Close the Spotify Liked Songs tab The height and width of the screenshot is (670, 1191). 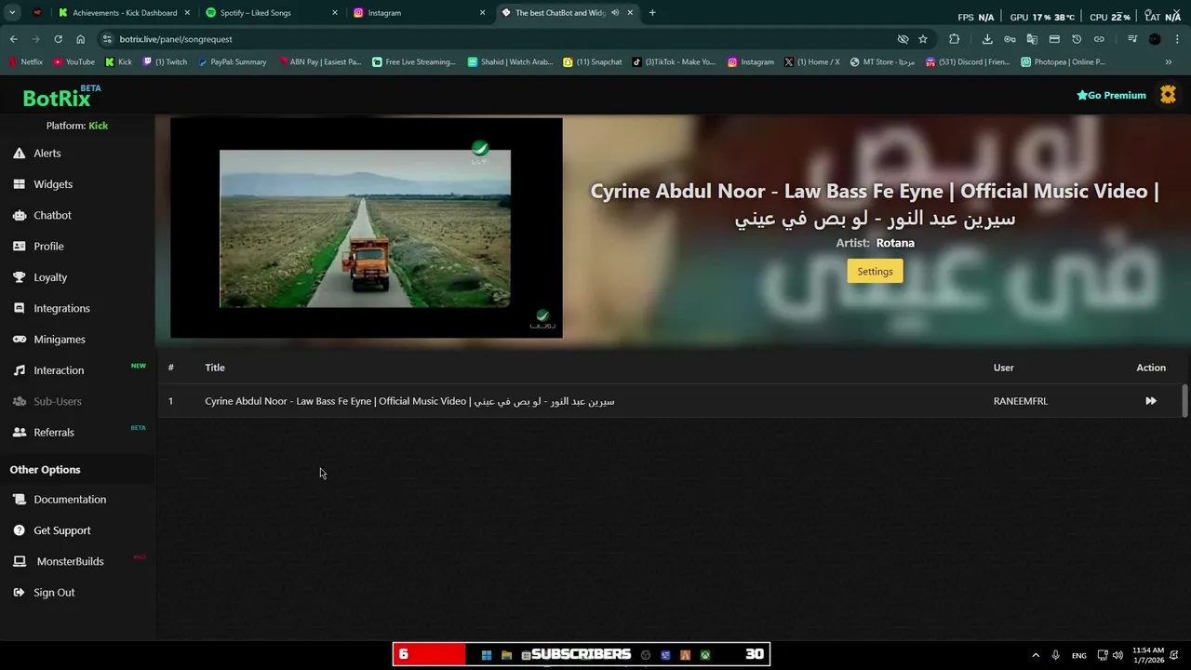(x=334, y=13)
